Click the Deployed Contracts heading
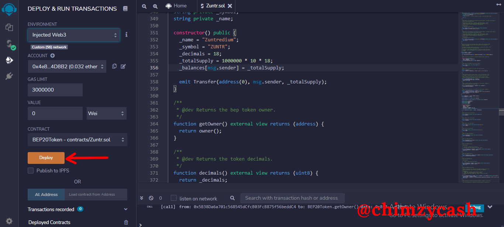 point(49,222)
